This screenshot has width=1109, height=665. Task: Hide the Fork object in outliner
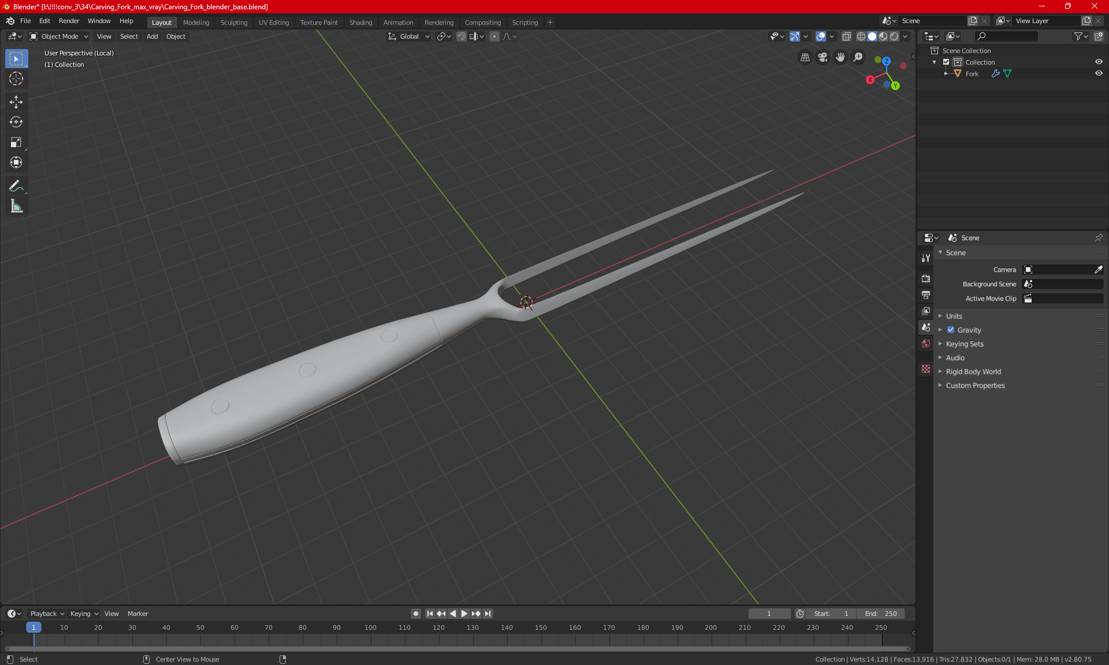coord(1099,73)
